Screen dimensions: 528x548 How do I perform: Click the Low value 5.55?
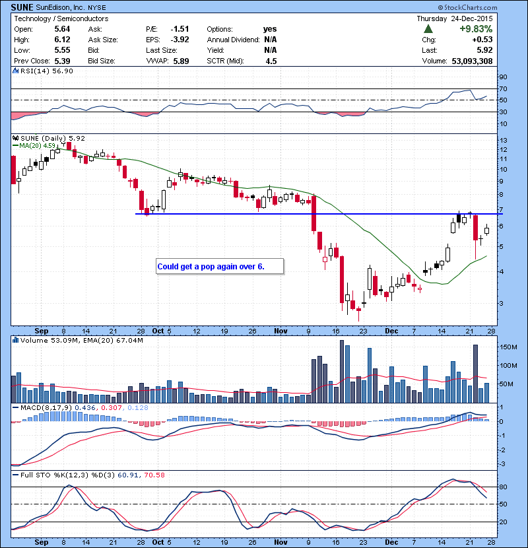click(x=62, y=50)
